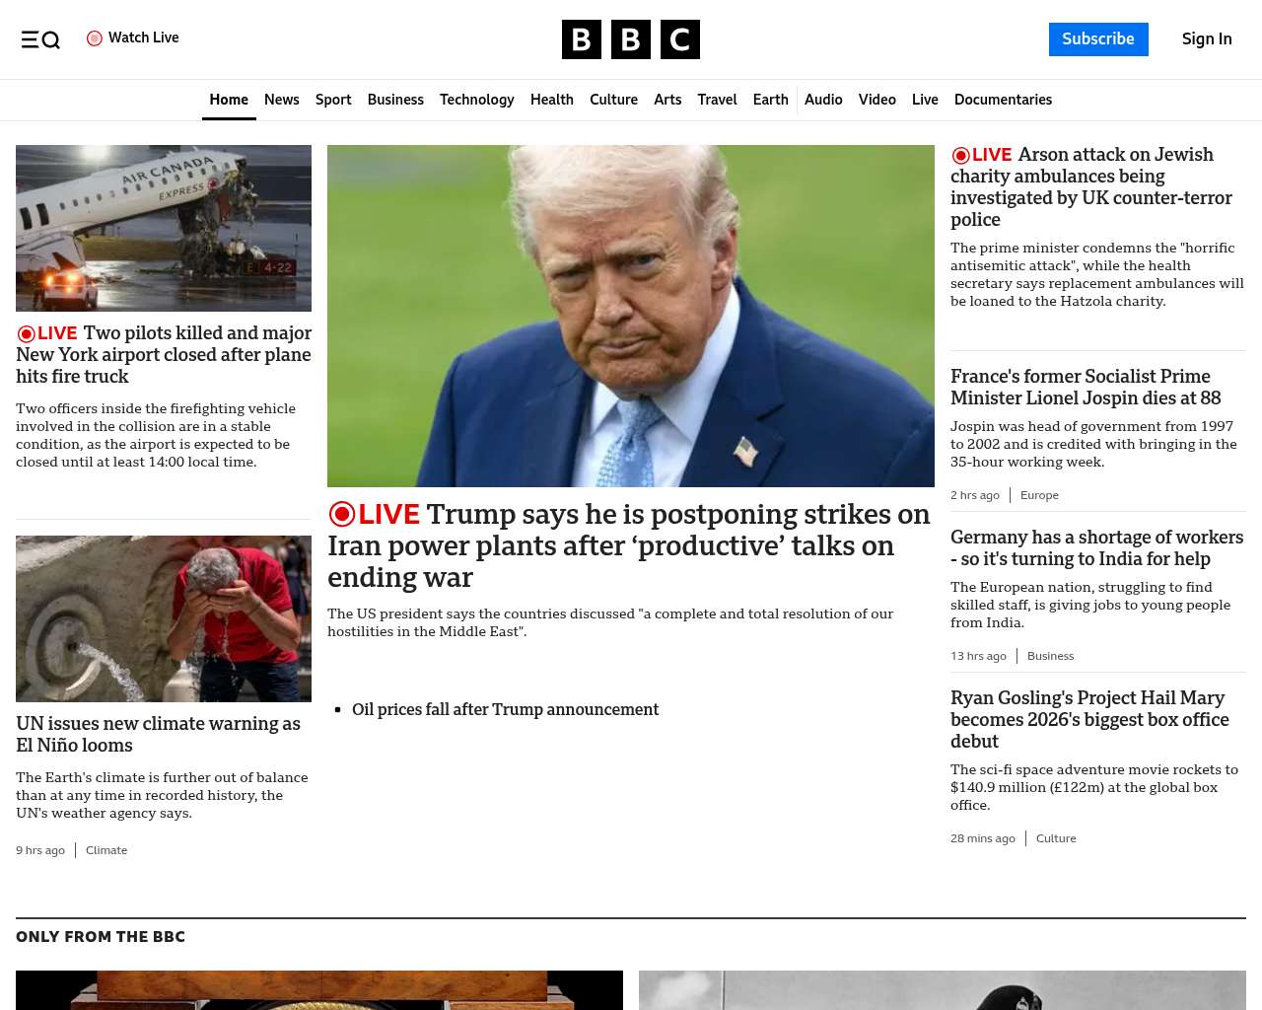Click the Climate tag under UN story
The height and width of the screenshot is (1010, 1262).
click(106, 850)
